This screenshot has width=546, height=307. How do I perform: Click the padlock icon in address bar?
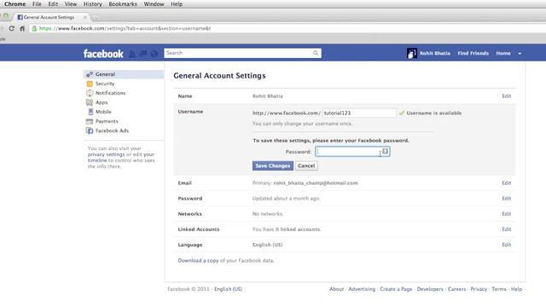(x=34, y=28)
